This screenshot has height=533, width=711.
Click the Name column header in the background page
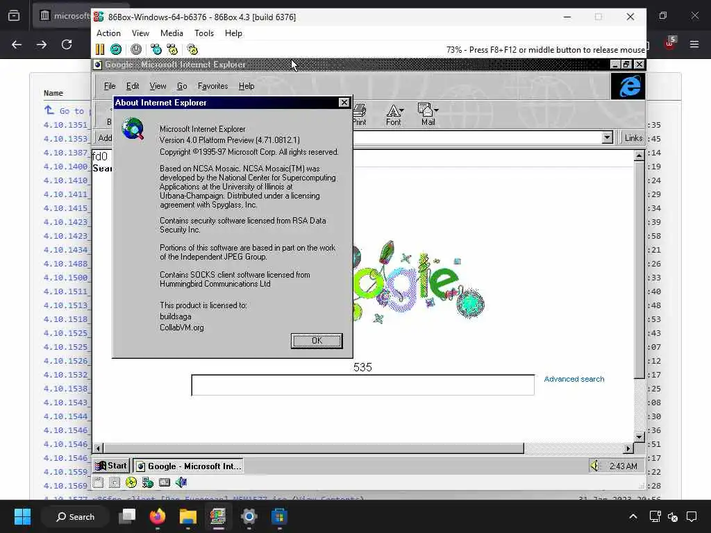coord(53,93)
